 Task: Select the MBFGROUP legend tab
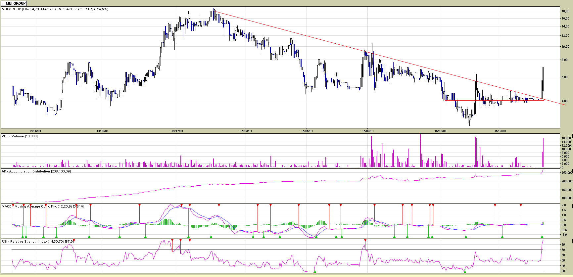coord(14,3)
